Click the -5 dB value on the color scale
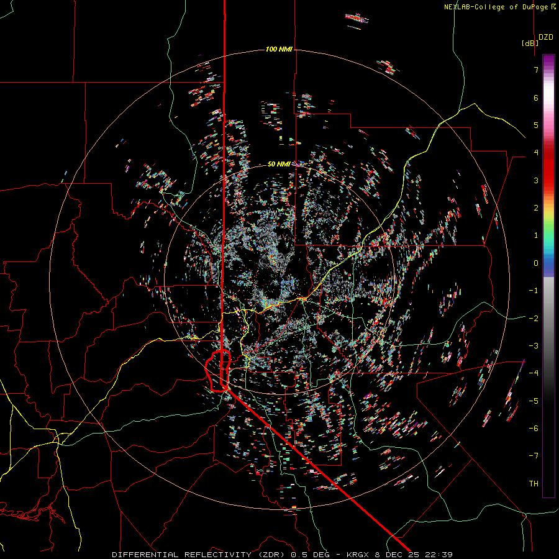Viewport: 559px width, 559px height. (534, 401)
